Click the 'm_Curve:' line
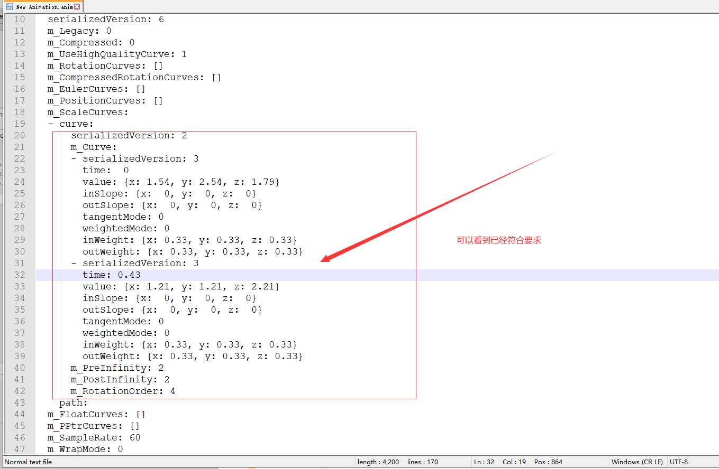Screen dimensions: 719x469 pyautogui.click(x=94, y=147)
